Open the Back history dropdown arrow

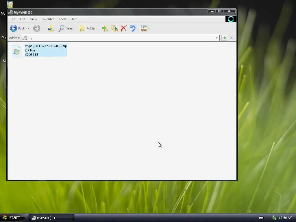29,28
